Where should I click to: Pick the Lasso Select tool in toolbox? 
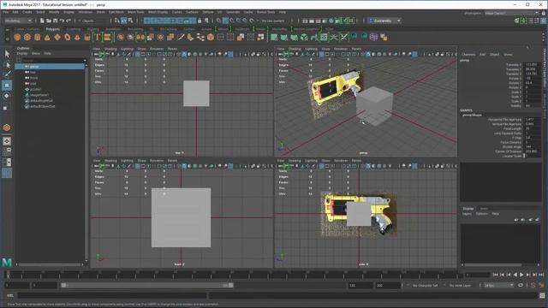pyautogui.click(x=7, y=65)
